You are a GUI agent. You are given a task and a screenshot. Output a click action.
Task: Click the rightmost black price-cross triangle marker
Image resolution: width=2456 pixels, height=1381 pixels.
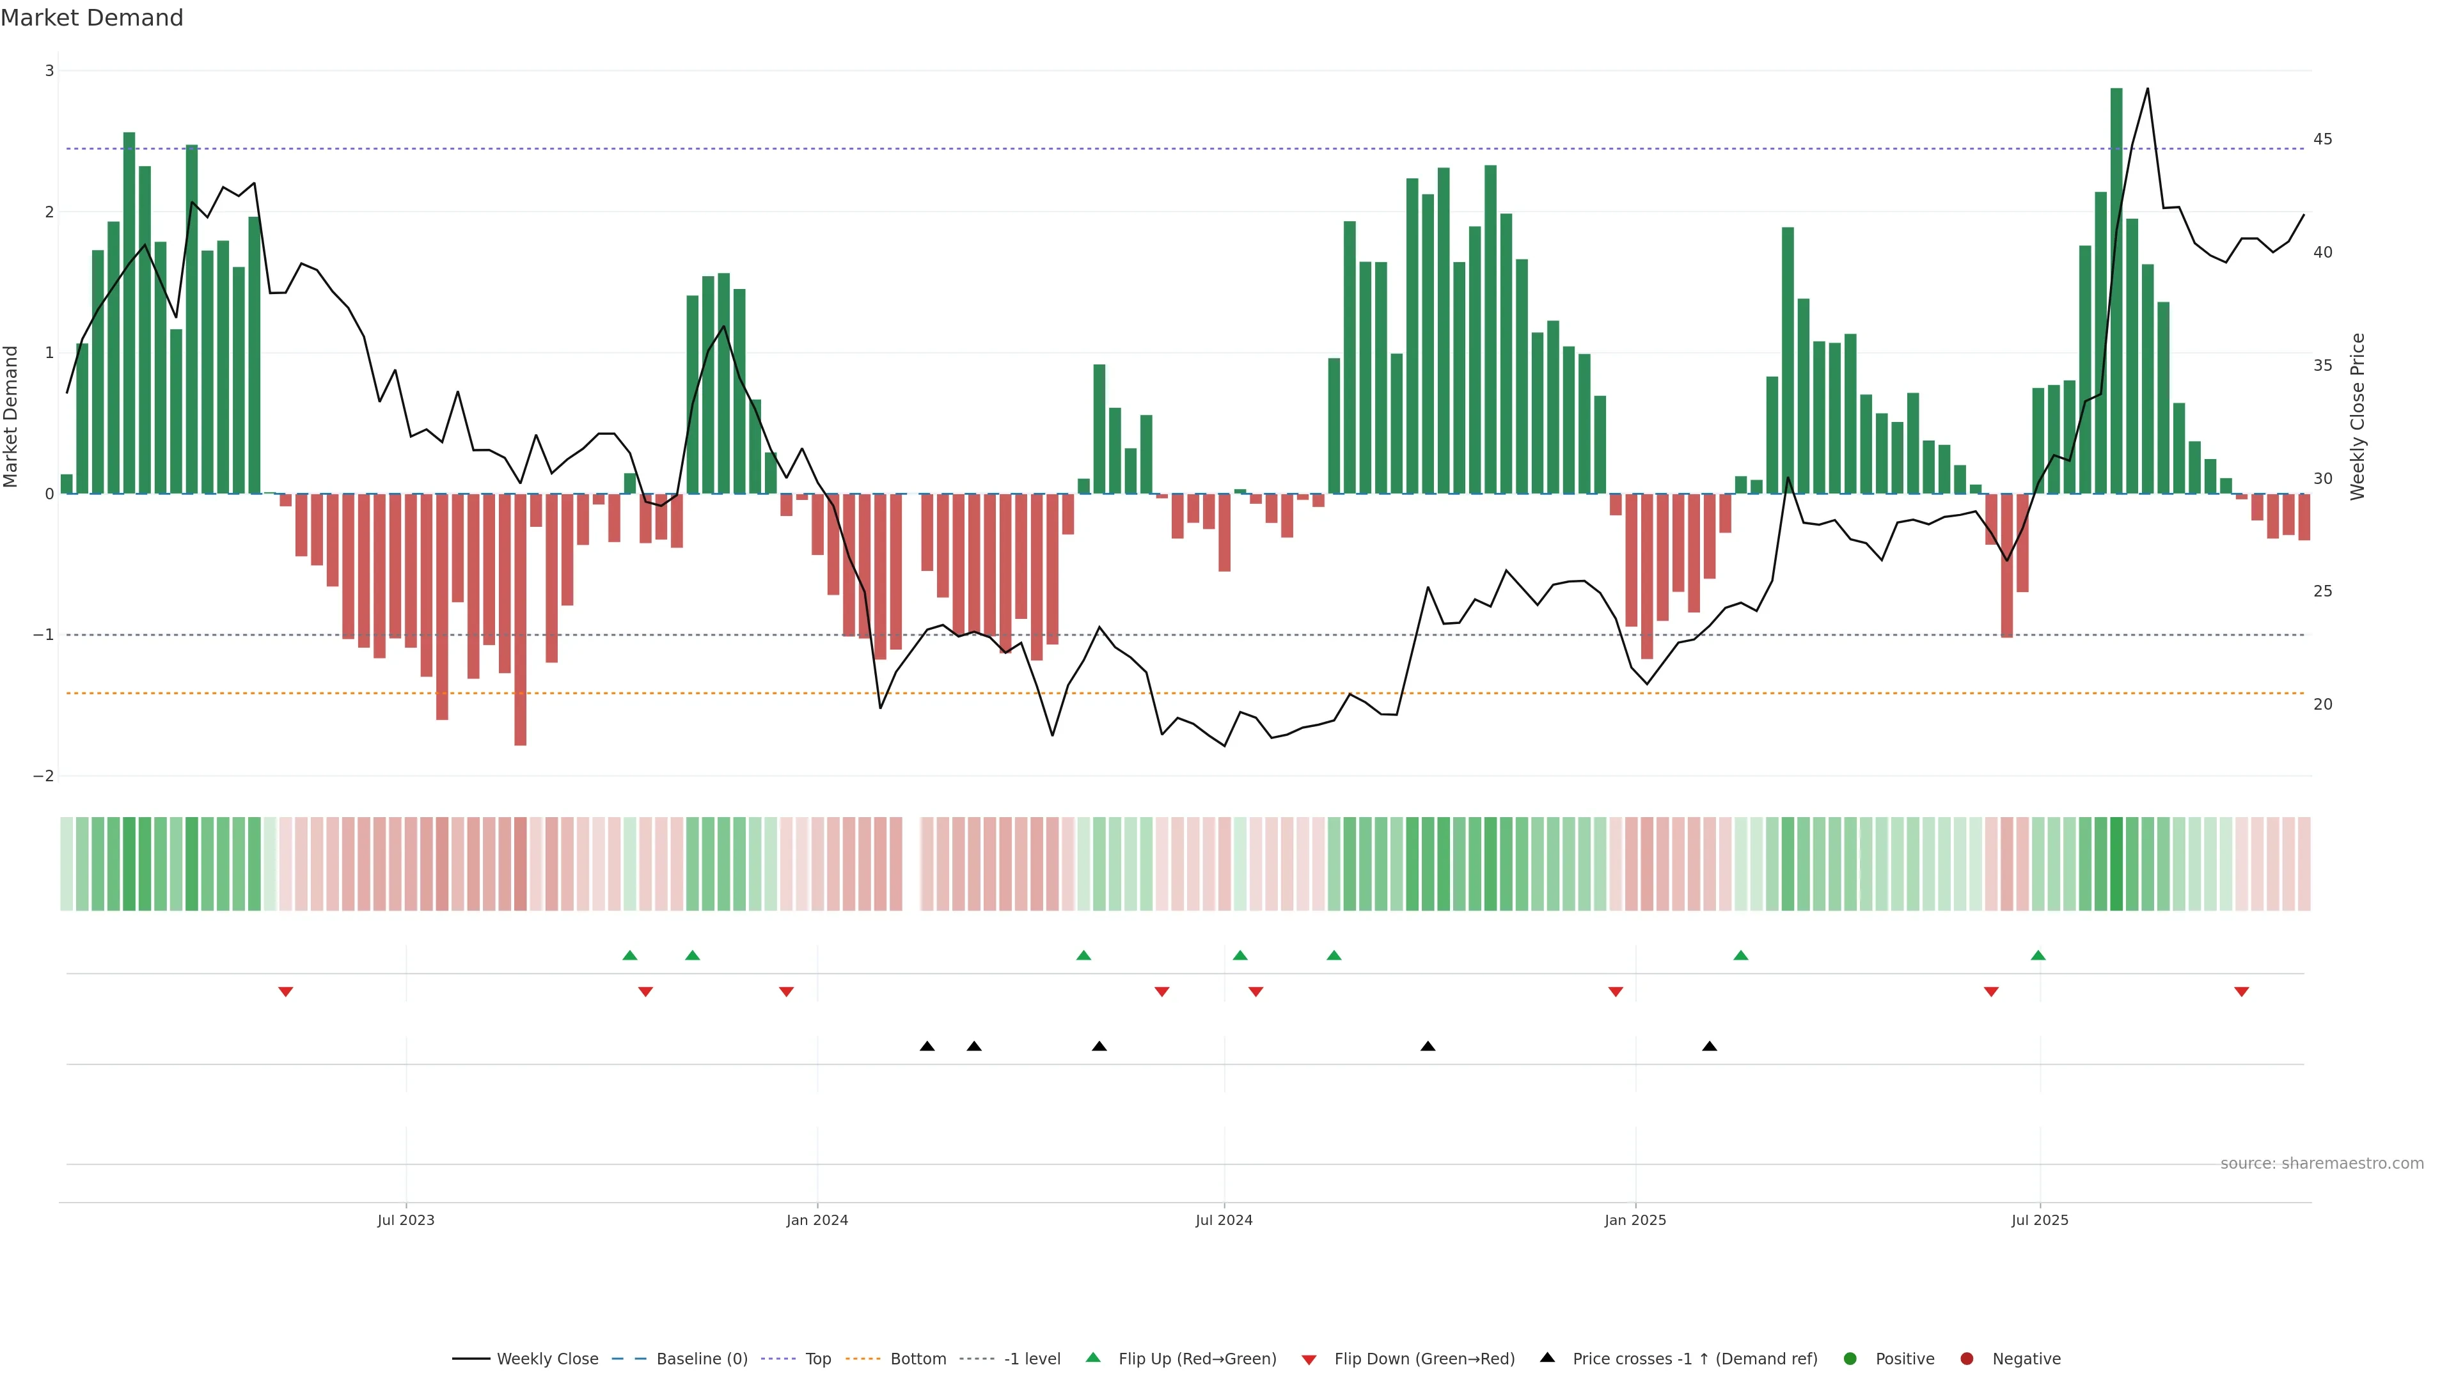(1710, 1047)
